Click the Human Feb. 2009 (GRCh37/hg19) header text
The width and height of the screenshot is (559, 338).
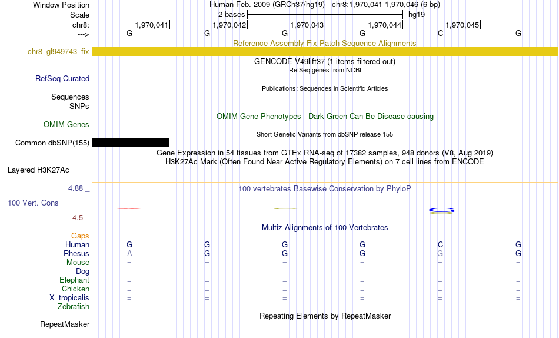(x=267, y=5)
